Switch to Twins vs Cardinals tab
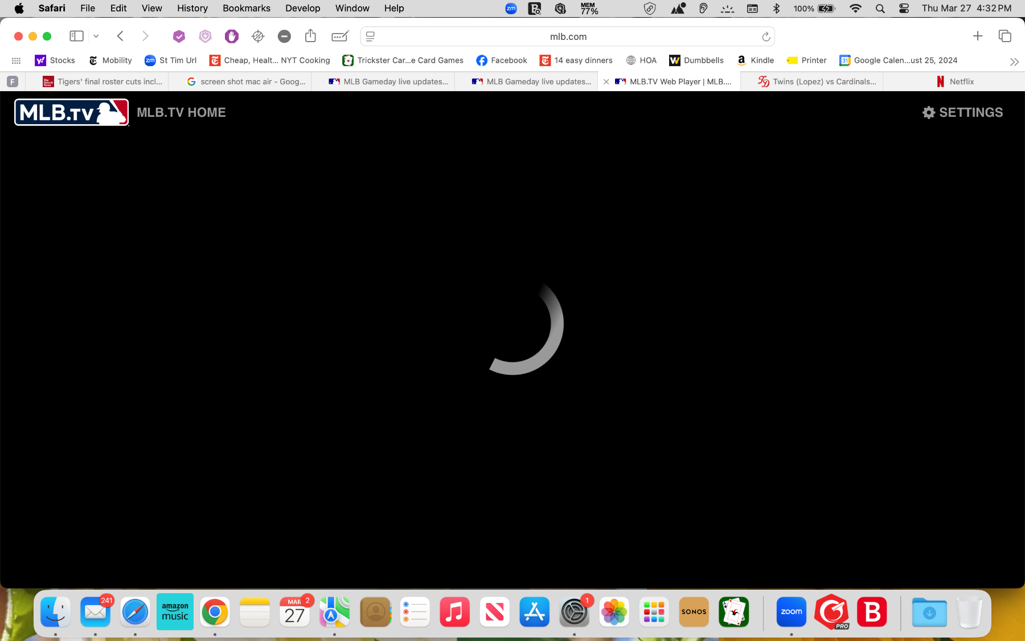1025x641 pixels. coord(817,81)
